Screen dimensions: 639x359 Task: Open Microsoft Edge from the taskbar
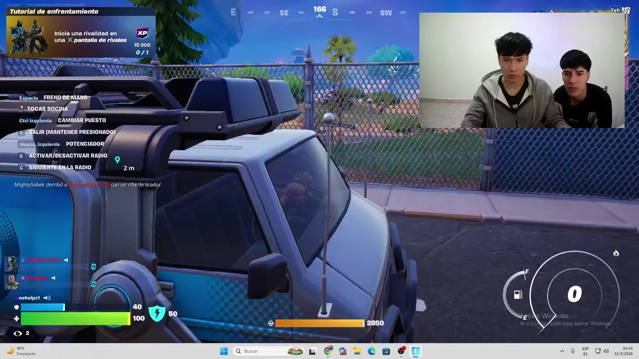371,351
